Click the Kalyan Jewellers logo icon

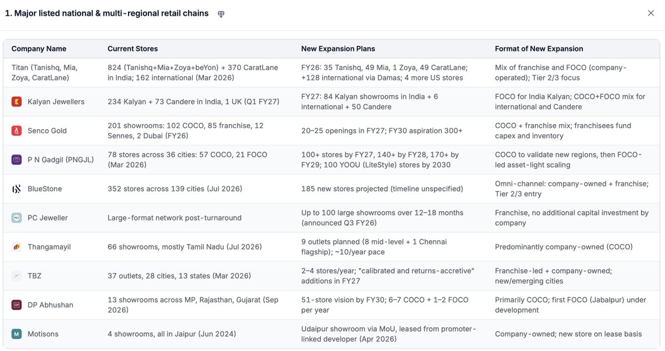[x=17, y=102]
